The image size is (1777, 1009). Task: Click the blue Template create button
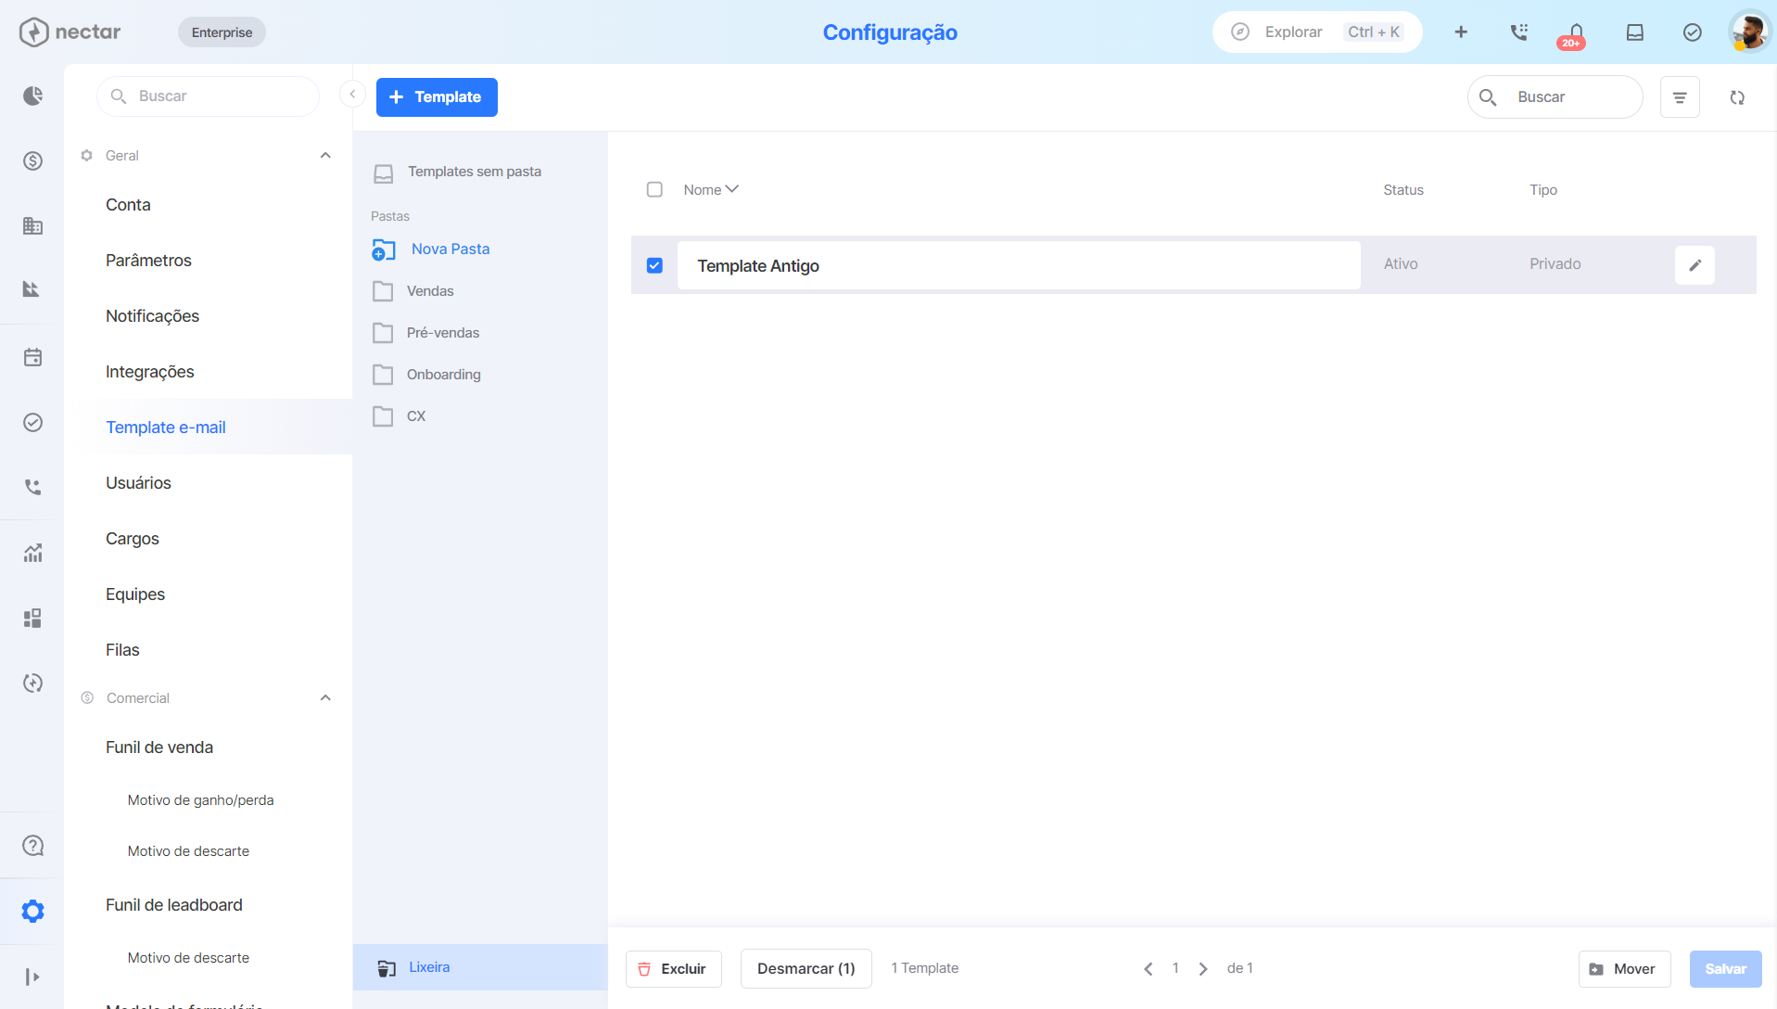[x=437, y=97]
